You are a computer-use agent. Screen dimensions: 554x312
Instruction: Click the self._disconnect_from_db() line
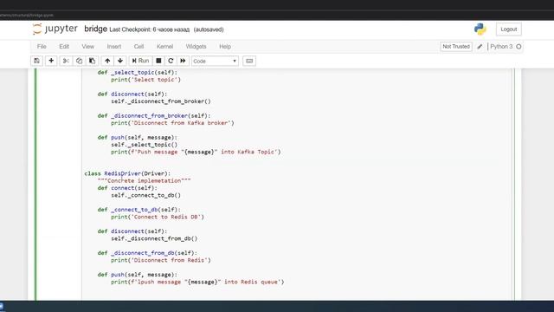(x=154, y=238)
